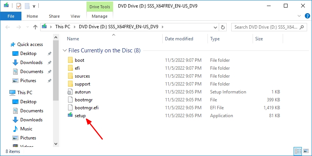Go up one level with the up arrow
The image size is (312, 156).
(35, 27)
